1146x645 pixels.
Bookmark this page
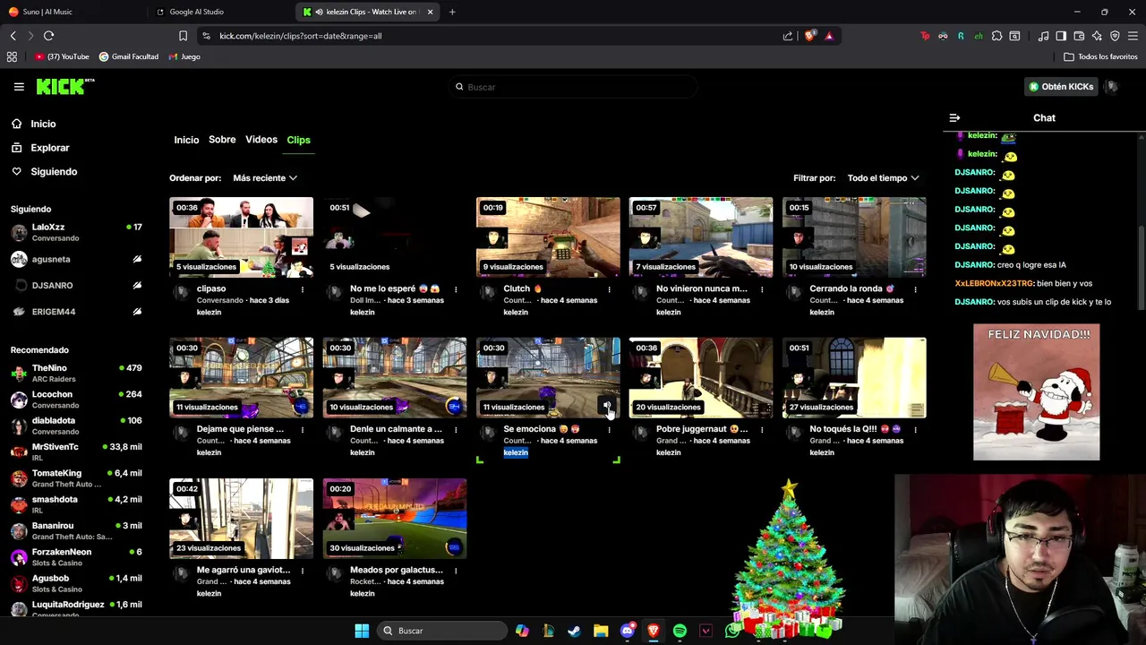pos(183,36)
